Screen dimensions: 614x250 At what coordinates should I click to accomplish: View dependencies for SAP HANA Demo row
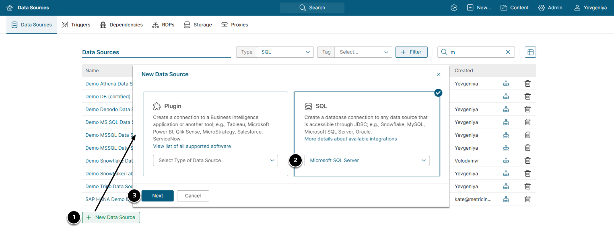coord(506,199)
